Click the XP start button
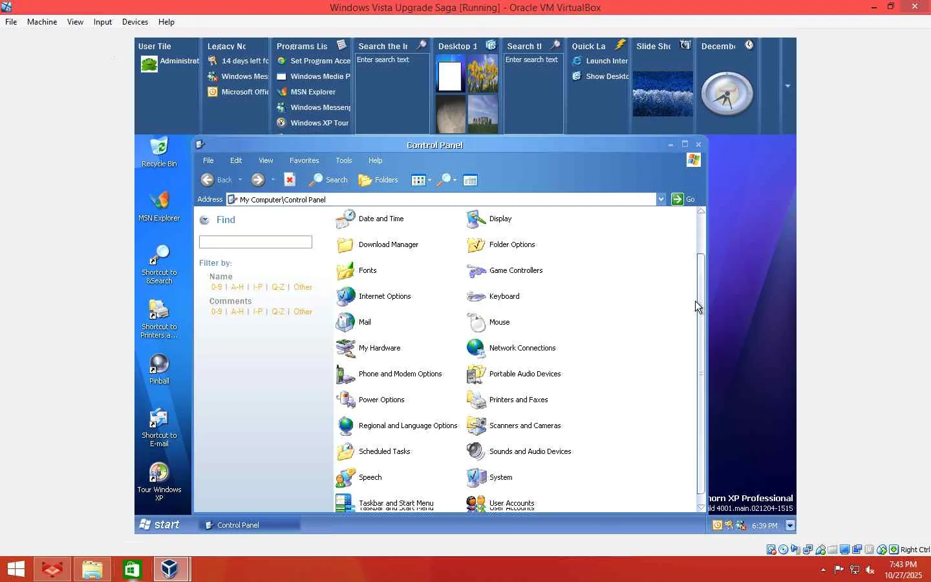931x582 pixels. pos(160,524)
